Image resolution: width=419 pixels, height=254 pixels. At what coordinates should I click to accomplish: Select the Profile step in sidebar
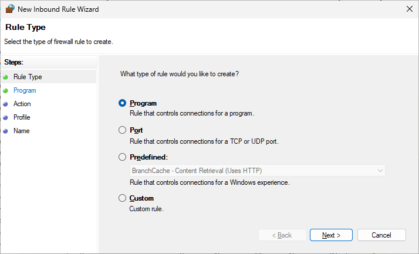point(22,117)
